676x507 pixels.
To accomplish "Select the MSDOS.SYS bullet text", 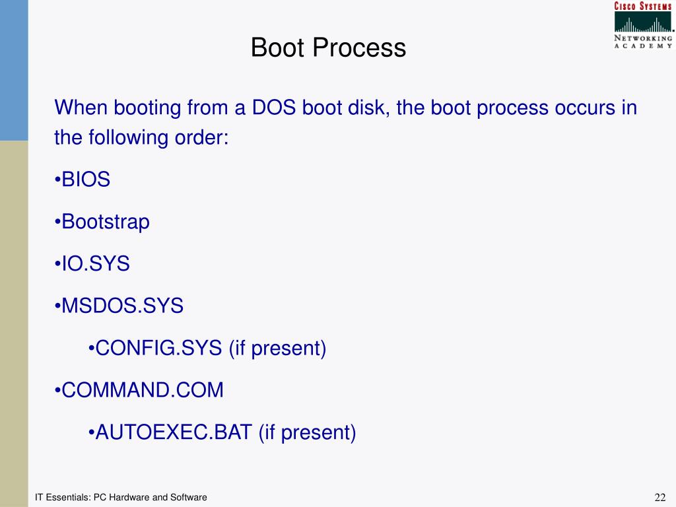I will (119, 306).
